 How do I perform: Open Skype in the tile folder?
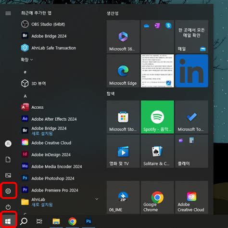tap(168, 25)
